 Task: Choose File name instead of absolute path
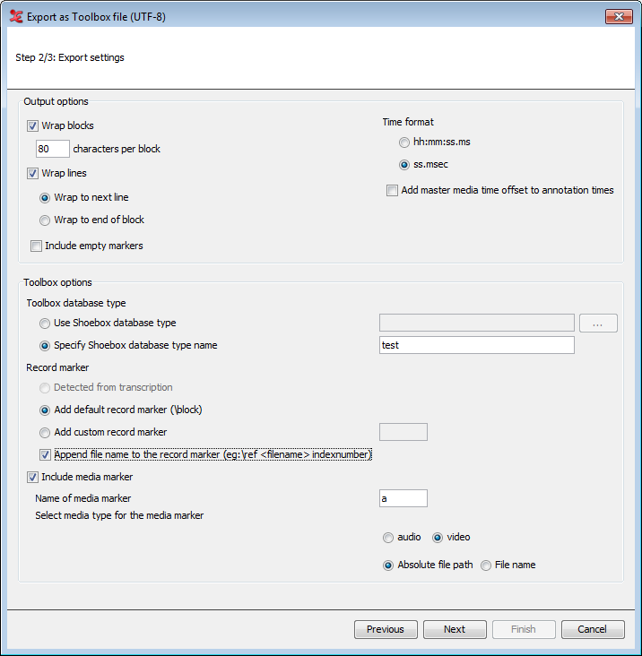click(x=486, y=565)
